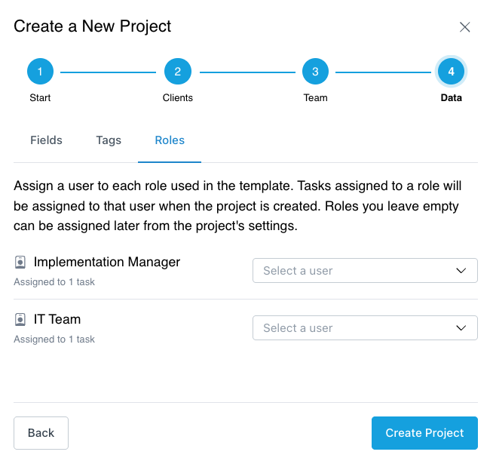The image size is (493, 464).
Task: Click the IT Team role badge icon
Action: tap(20, 319)
